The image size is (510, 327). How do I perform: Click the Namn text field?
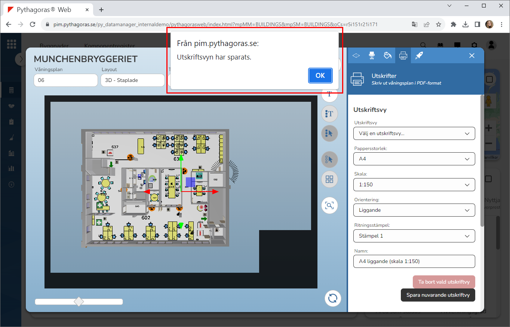(414, 261)
